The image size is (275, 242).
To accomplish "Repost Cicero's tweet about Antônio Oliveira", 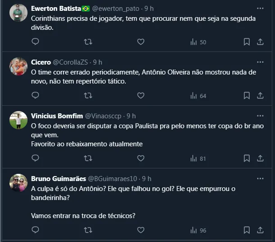I will [x=88, y=96].
